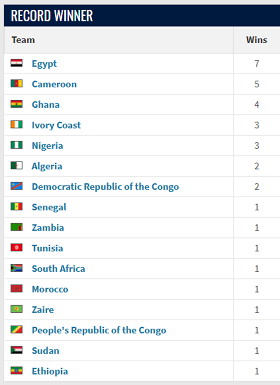Screen dimensions: 280x385
Task: Visit the Ethiopia team link
Action: click(50, 371)
